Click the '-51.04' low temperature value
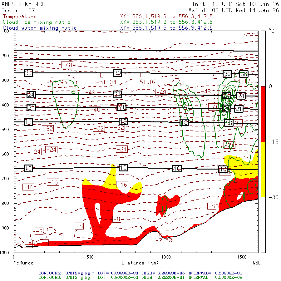281x281 pixels. (x=106, y=82)
